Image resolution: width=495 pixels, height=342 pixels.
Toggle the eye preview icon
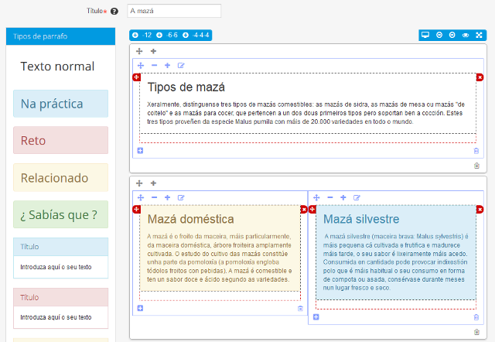(466, 36)
